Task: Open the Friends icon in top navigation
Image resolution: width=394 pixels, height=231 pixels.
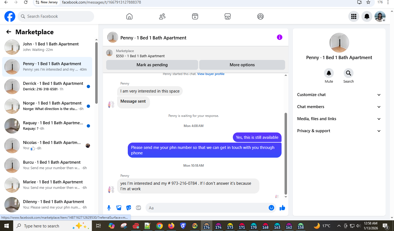Action: pyautogui.click(x=162, y=16)
